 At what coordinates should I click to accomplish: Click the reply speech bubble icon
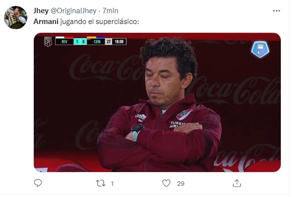pyautogui.click(x=38, y=183)
